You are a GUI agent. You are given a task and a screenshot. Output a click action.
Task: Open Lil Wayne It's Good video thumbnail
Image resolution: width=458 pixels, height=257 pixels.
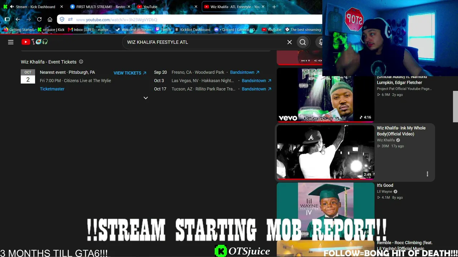(x=325, y=210)
